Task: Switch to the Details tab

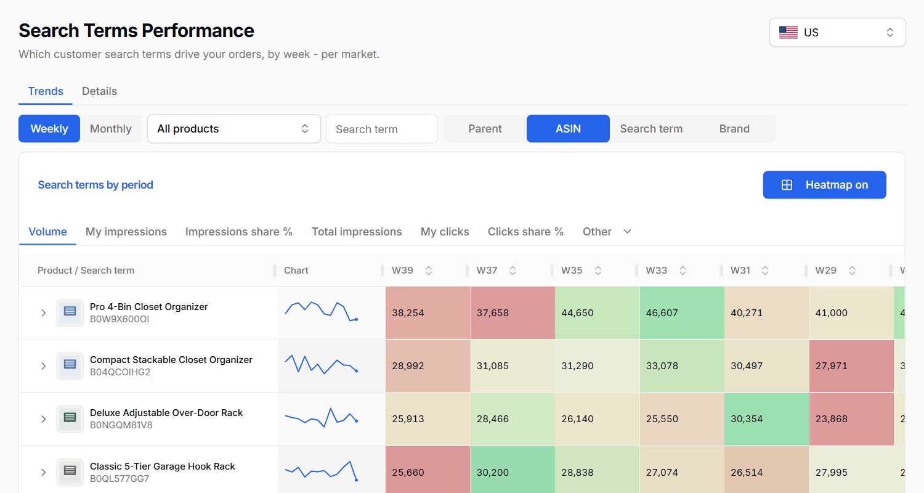Action: click(x=99, y=91)
